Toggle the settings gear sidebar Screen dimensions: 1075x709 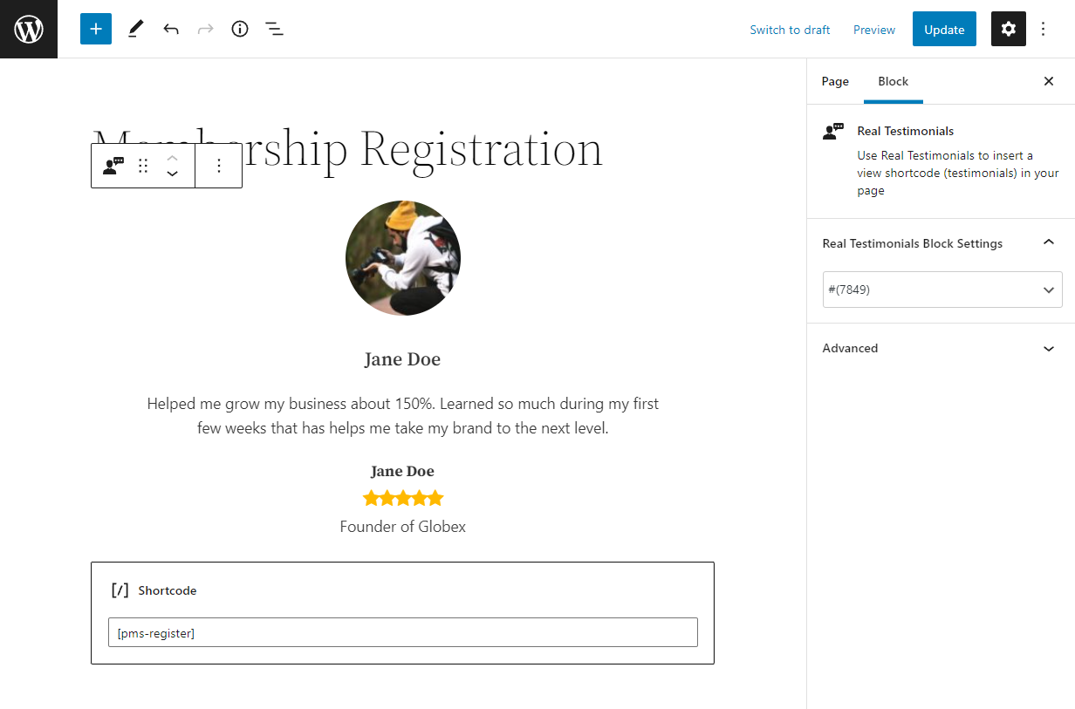(x=1009, y=29)
